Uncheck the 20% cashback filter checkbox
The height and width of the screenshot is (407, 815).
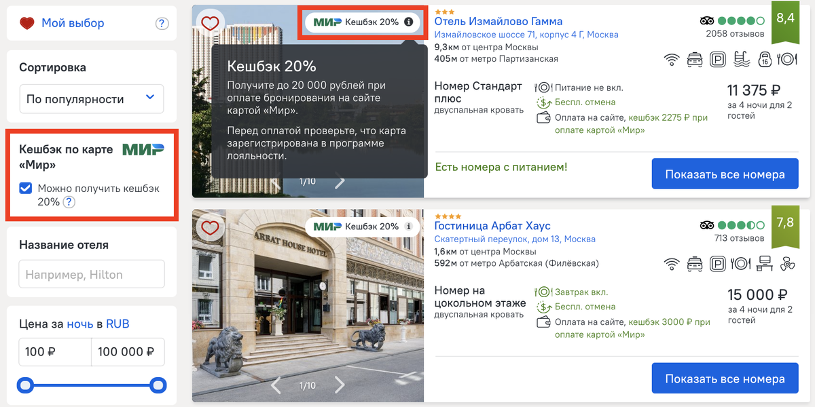click(26, 188)
